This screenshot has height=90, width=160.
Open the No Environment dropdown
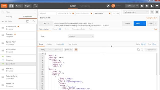coord(135,12)
